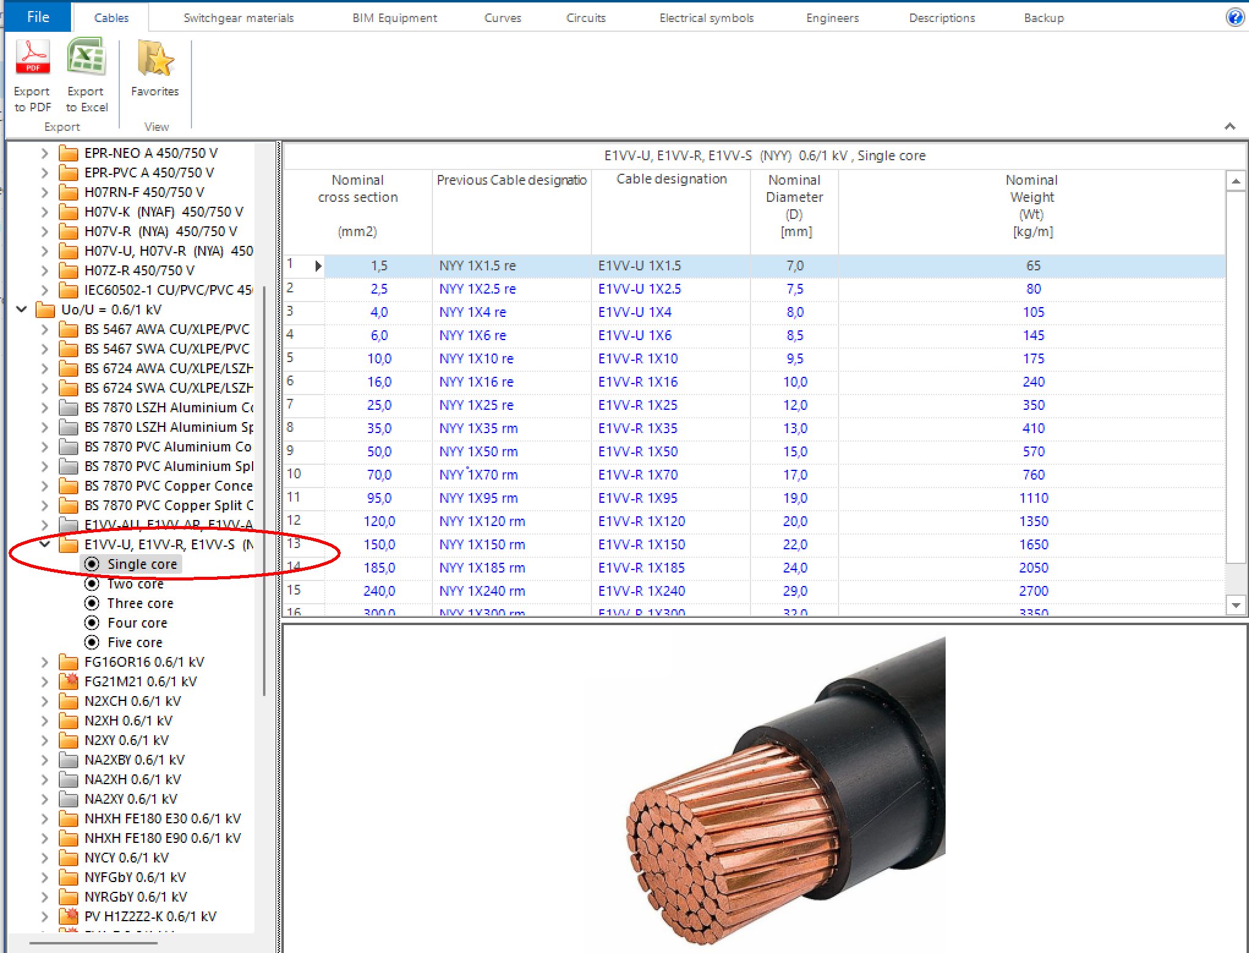Open the Circuits tab
This screenshot has width=1249, height=953.
tap(585, 18)
